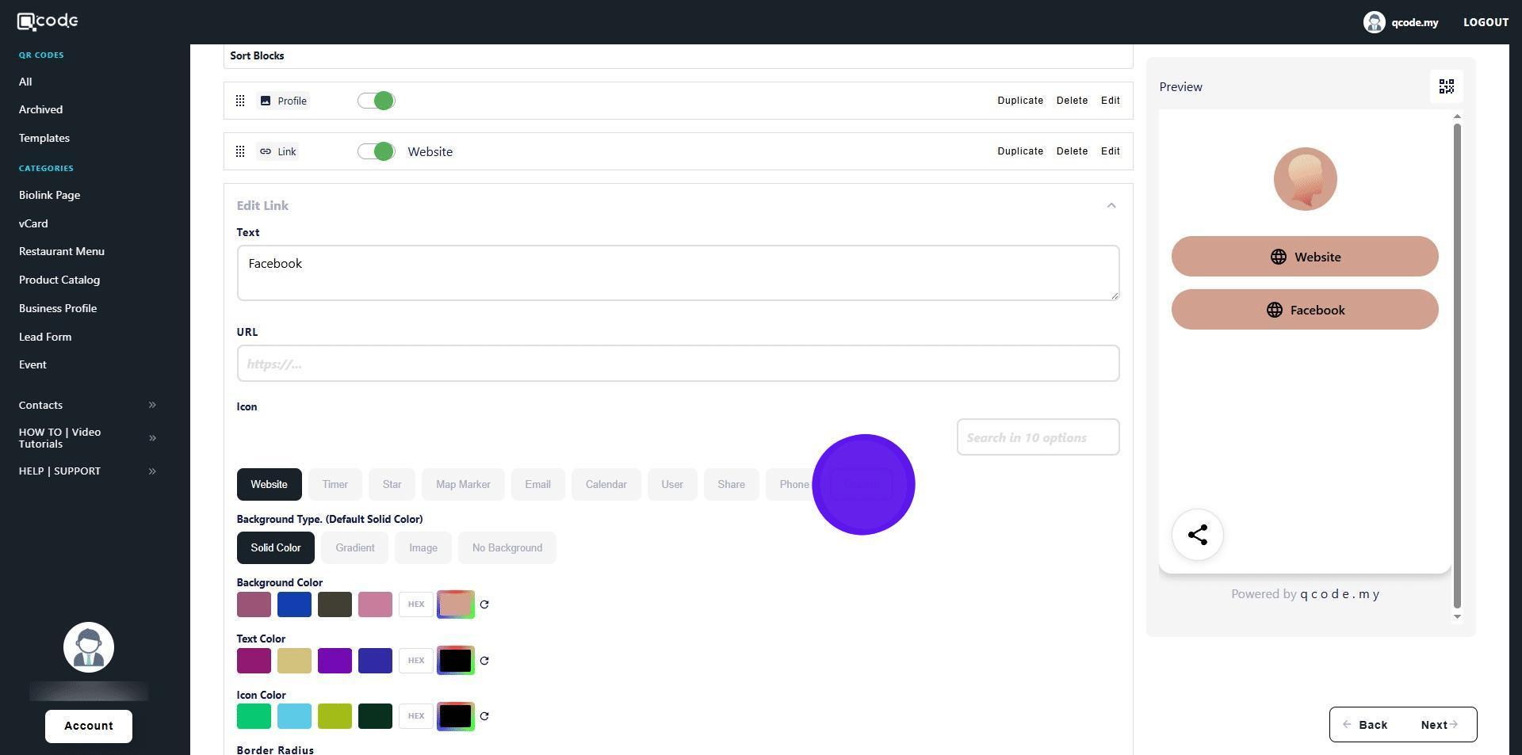Click the URL input field

(678, 364)
